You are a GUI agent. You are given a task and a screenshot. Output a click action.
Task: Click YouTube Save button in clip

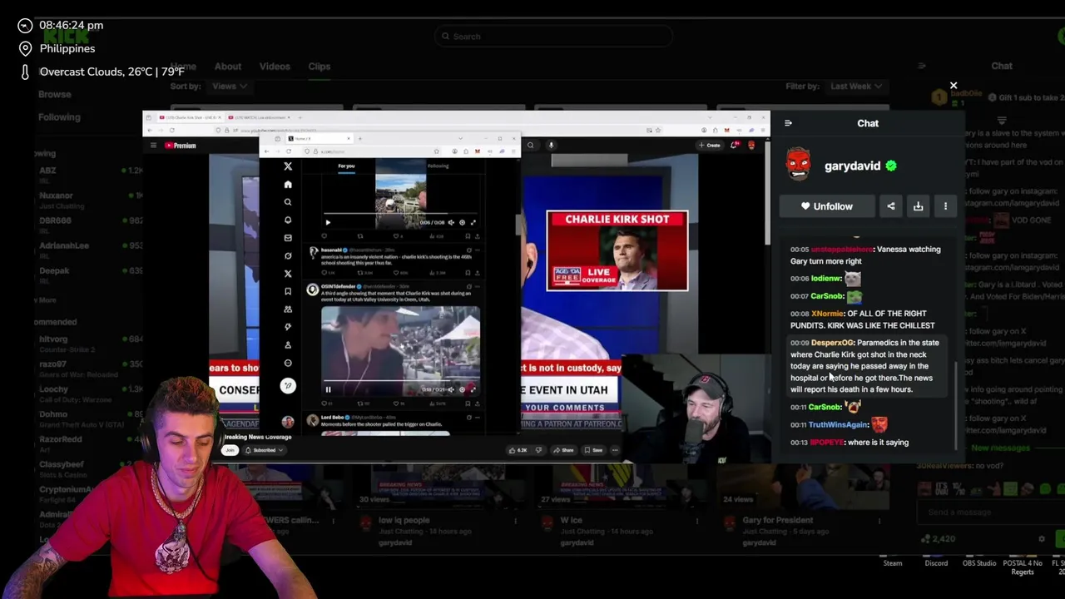(593, 450)
